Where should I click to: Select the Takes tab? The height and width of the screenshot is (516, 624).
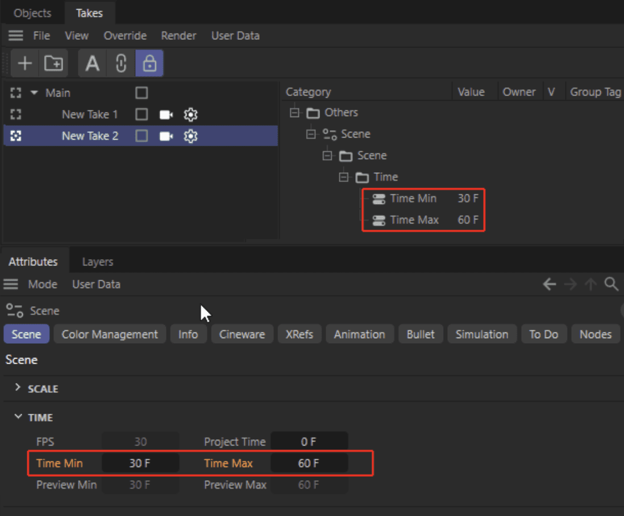(x=90, y=13)
